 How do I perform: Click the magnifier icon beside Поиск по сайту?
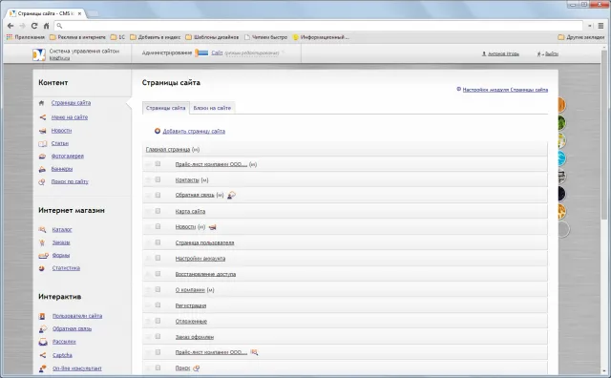(x=42, y=182)
